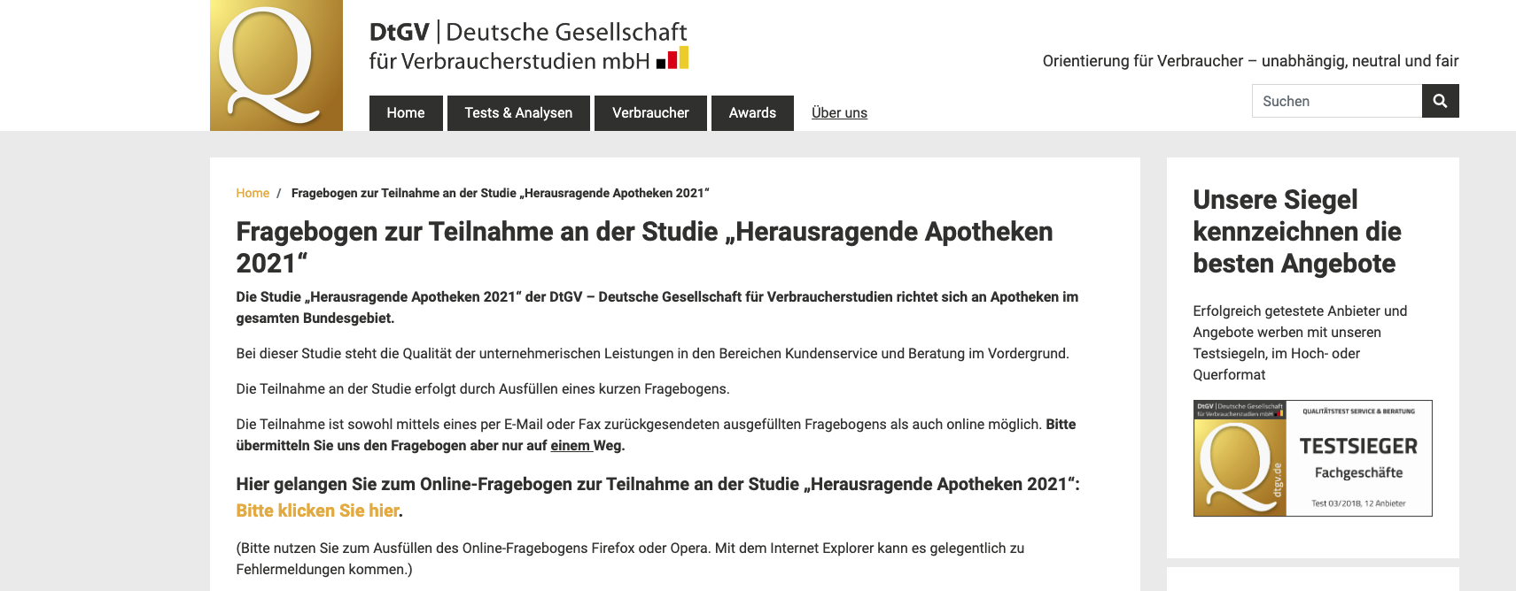The width and height of the screenshot is (1516, 591).
Task: Click the current page breadcrumb text
Action: click(x=500, y=193)
